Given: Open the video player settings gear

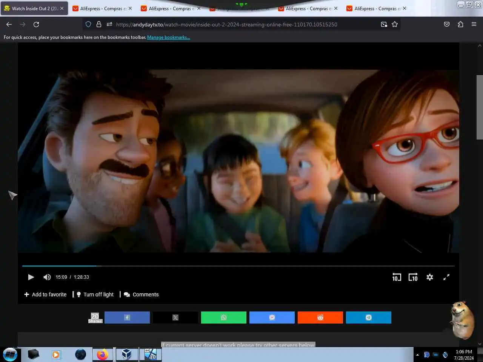Looking at the screenshot, I should pyautogui.click(x=430, y=277).
